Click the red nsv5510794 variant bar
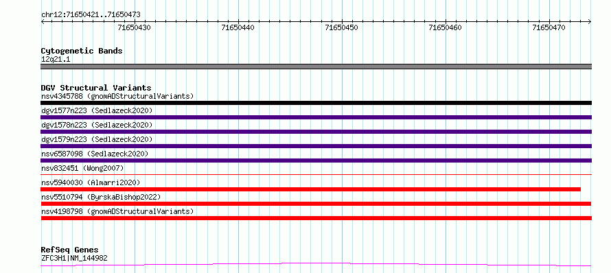Image resolution: width=611 pixels, height=273 pixels. (316, 204)
